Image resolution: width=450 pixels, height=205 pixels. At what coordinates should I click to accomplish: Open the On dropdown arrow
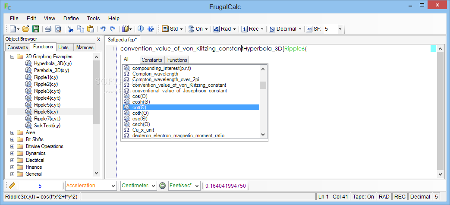(206, 29)
